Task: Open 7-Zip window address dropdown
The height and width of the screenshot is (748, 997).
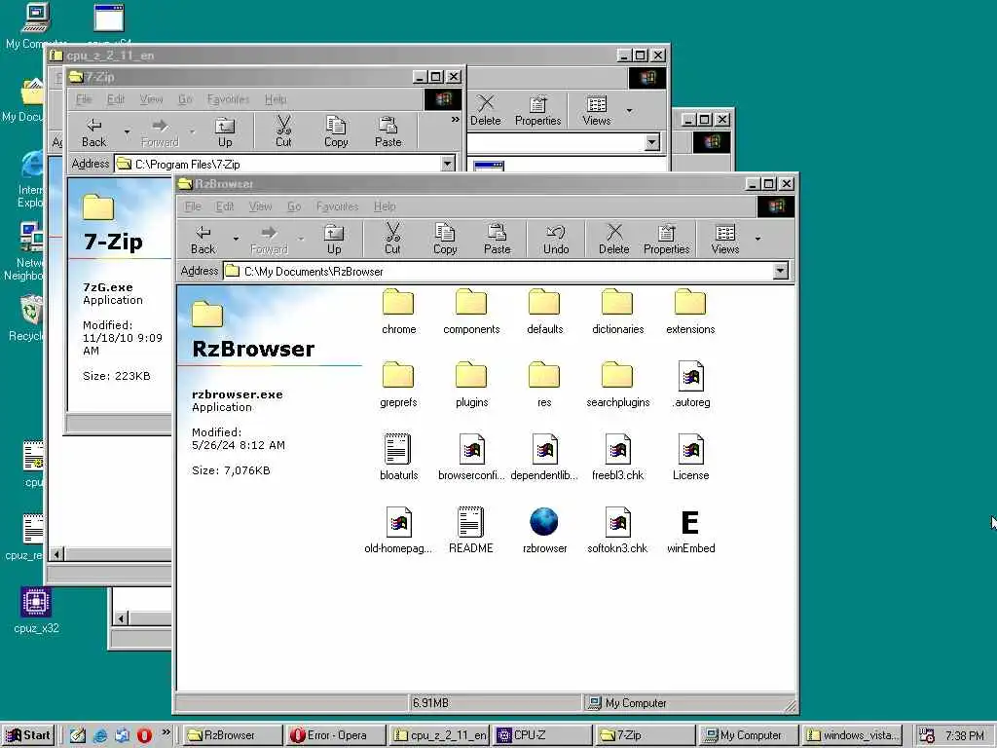Action: [448, 164]
